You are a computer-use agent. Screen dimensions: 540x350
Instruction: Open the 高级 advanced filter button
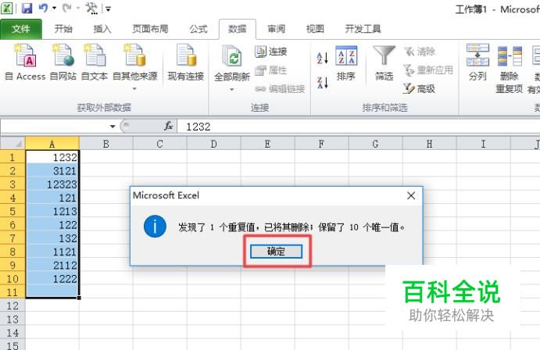click(x=420, y=89)
